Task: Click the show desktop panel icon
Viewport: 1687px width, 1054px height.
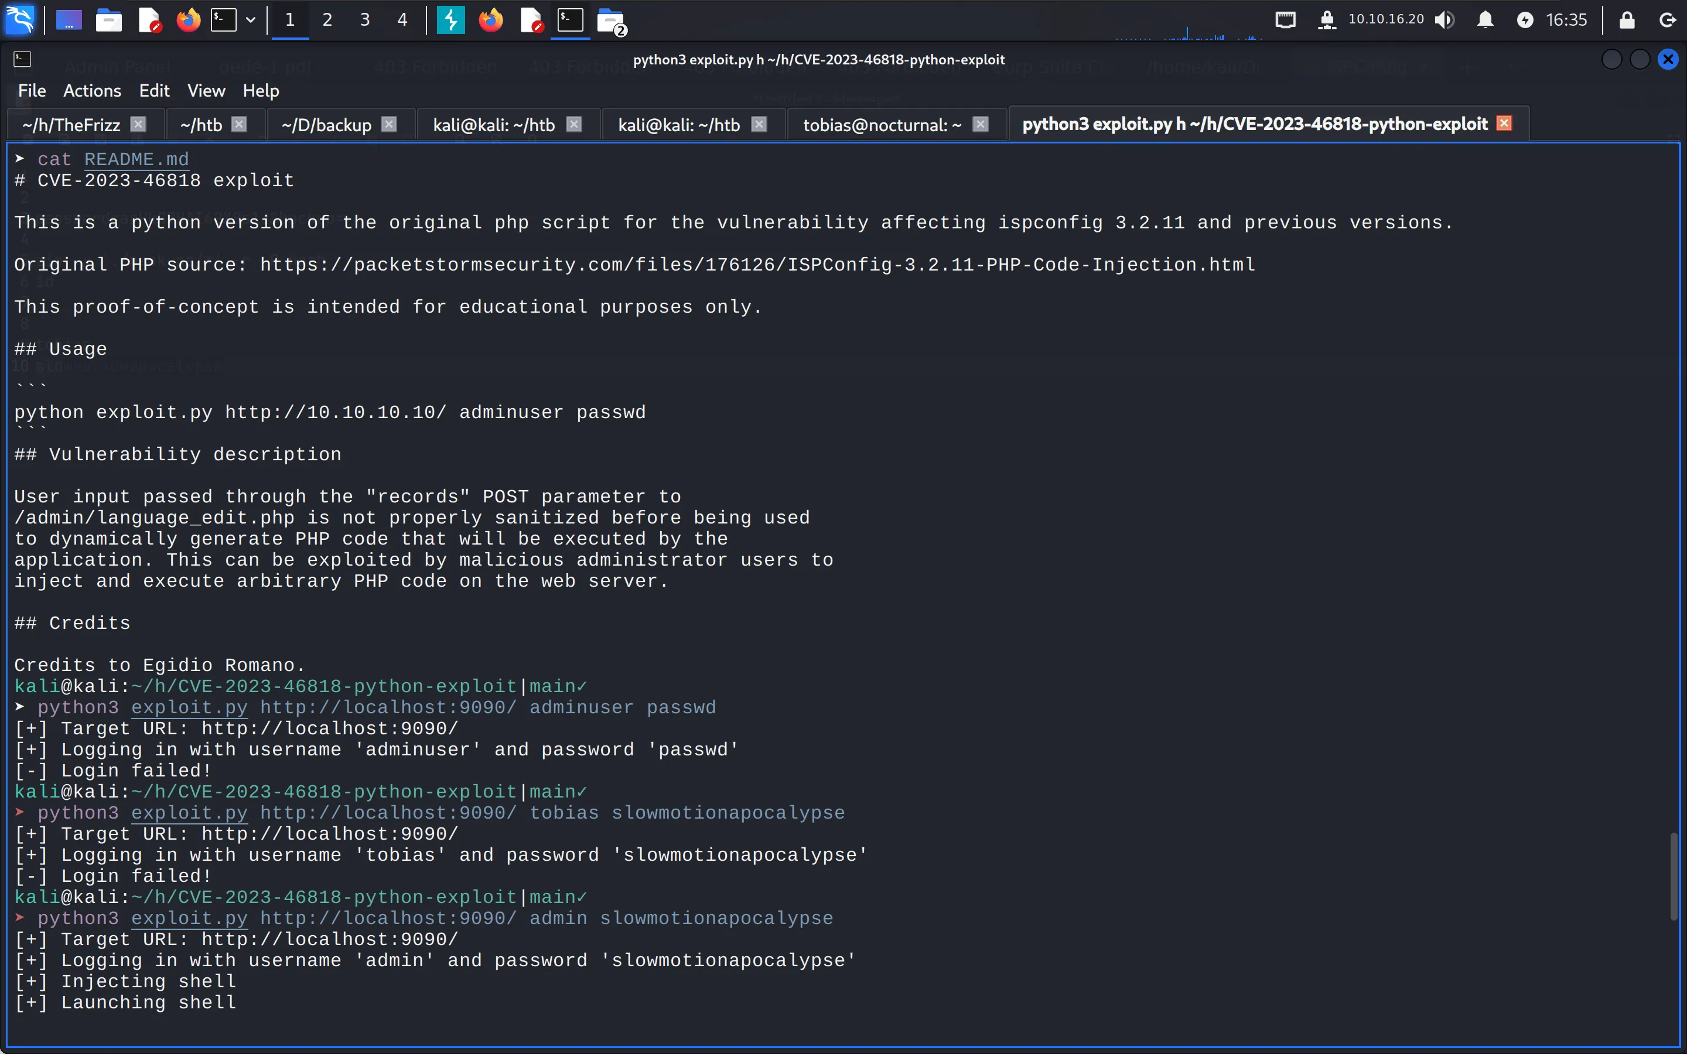Action: (69, 20)
